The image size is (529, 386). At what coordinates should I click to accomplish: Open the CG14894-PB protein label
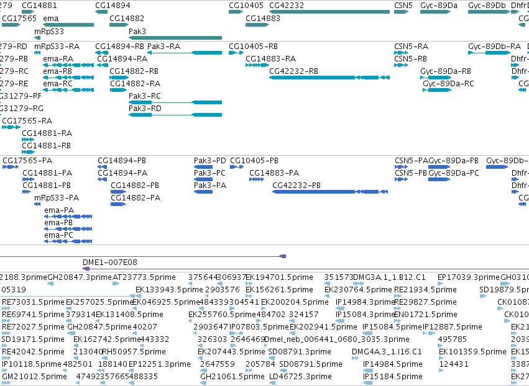point(122,160)
